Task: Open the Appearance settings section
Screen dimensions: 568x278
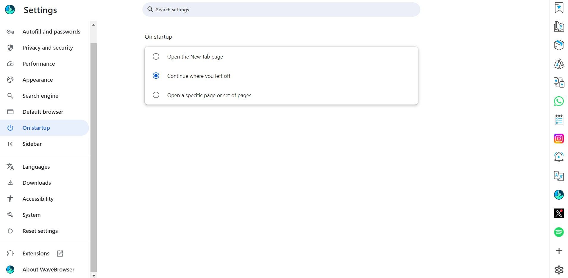Action: (x=38, y=80)
